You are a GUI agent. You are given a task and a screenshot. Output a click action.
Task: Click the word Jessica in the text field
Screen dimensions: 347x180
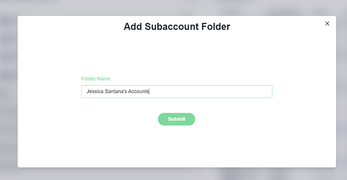pos(94,92)
